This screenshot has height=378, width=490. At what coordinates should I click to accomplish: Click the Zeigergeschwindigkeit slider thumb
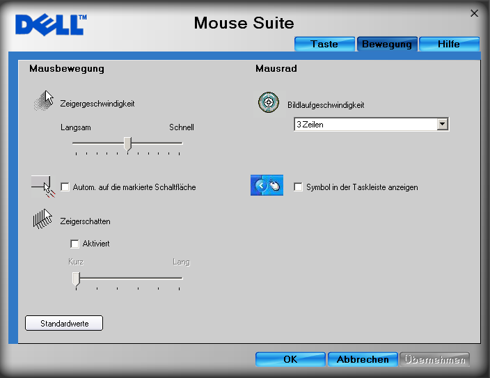127,144
